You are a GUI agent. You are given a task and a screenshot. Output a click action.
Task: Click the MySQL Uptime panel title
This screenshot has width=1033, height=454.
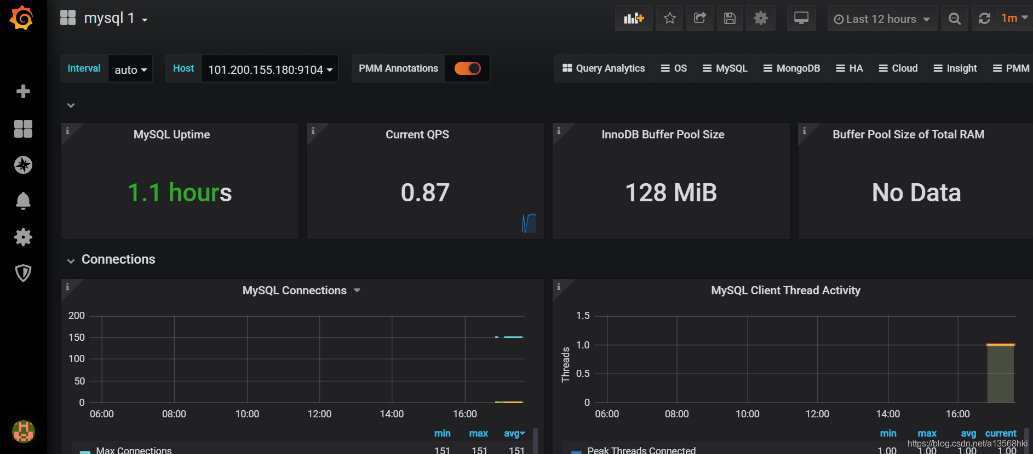coord(172,135)
